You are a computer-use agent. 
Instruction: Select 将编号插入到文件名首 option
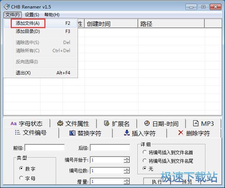pos(144,152)
